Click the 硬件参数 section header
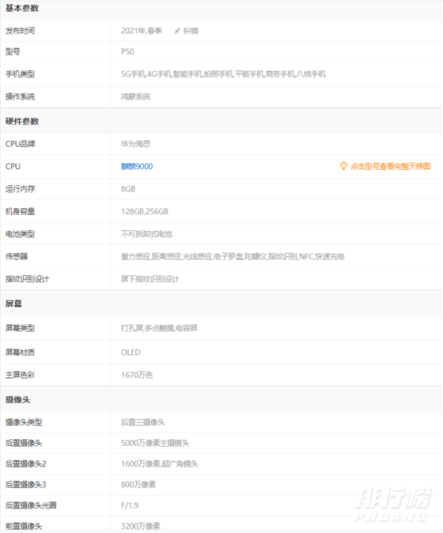Image resolution: width=443 pixels, height=533 pixels. point(22,121)
